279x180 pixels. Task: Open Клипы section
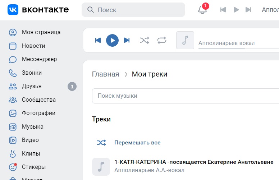(31, 153)
